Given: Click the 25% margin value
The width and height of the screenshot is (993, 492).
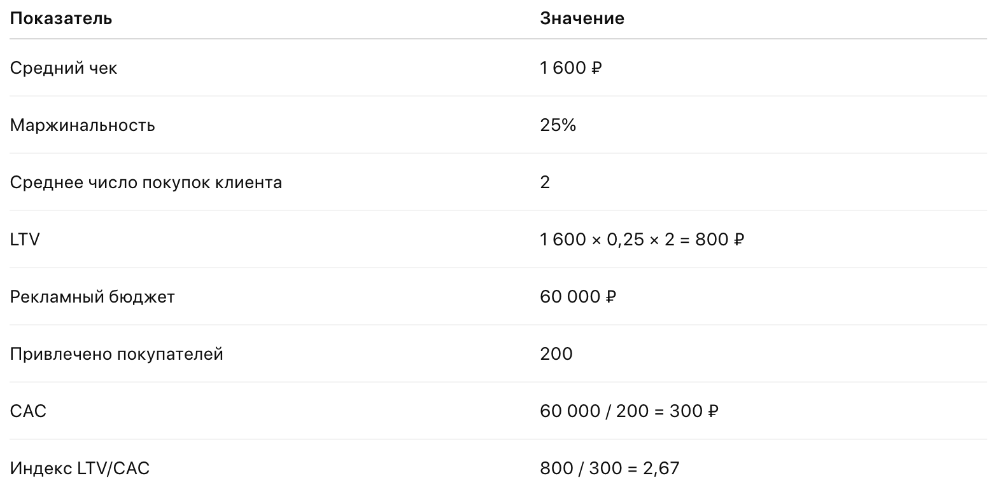Looking at the screenshot, I should tap(558, 125).
